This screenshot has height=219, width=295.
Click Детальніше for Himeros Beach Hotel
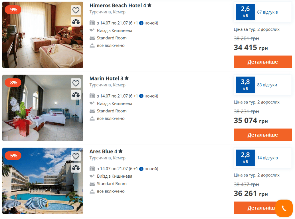point(262,62)
